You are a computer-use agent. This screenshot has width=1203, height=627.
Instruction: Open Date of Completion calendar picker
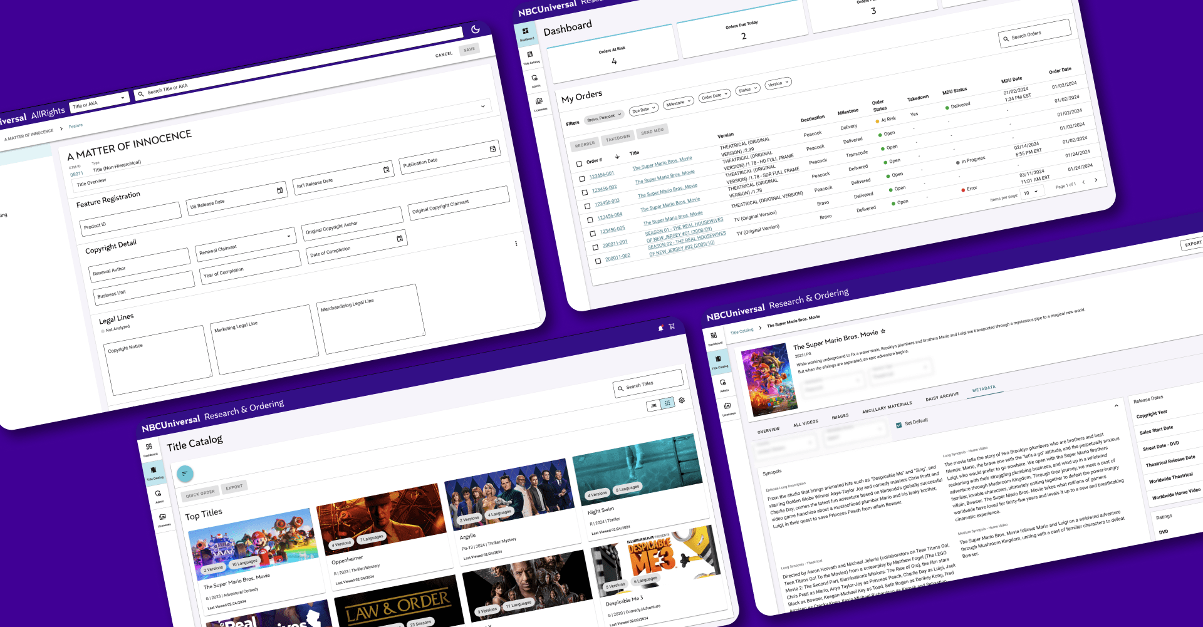[x=400, y=239]
